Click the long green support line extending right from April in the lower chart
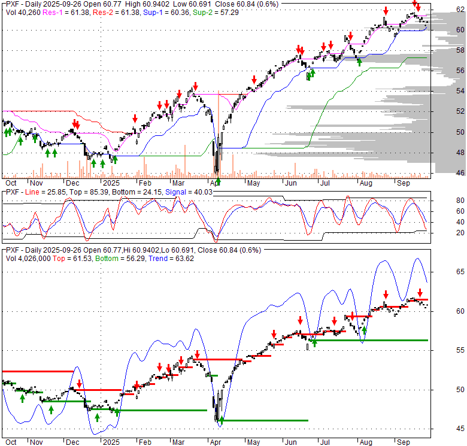Viewport: 467px width, 446px height. coord(263,420)
